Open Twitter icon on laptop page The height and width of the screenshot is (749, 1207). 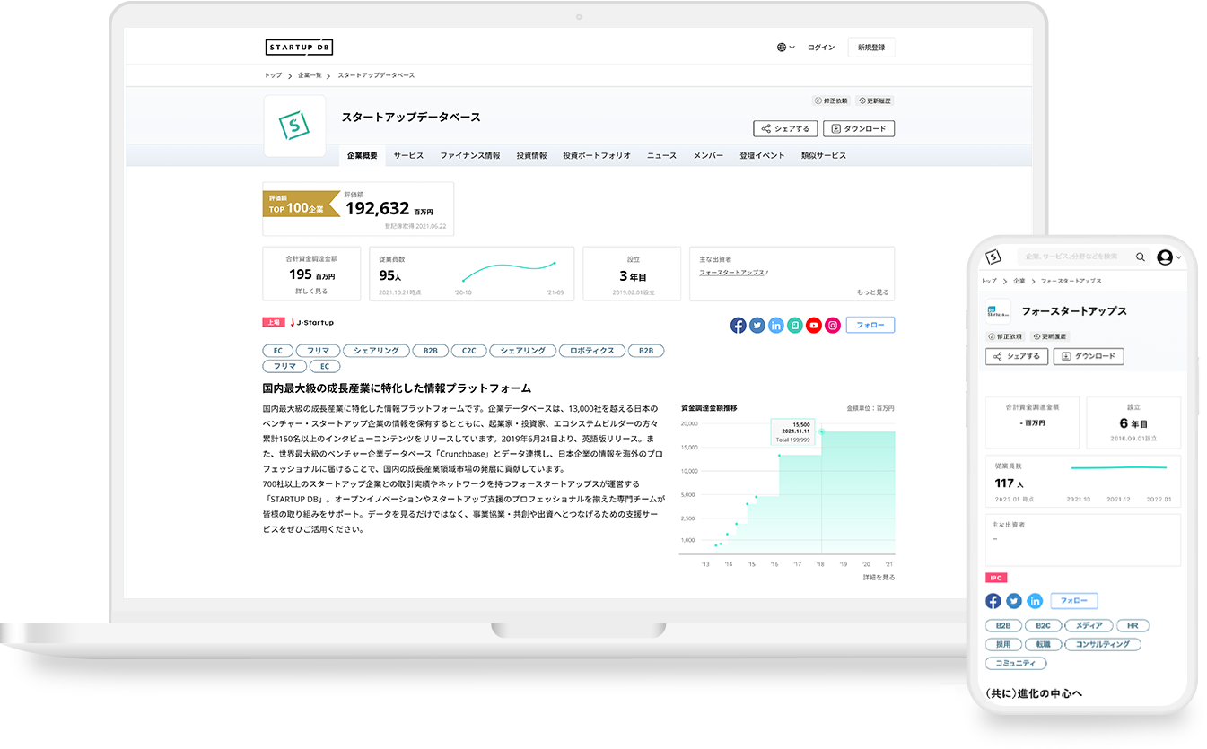757,326
